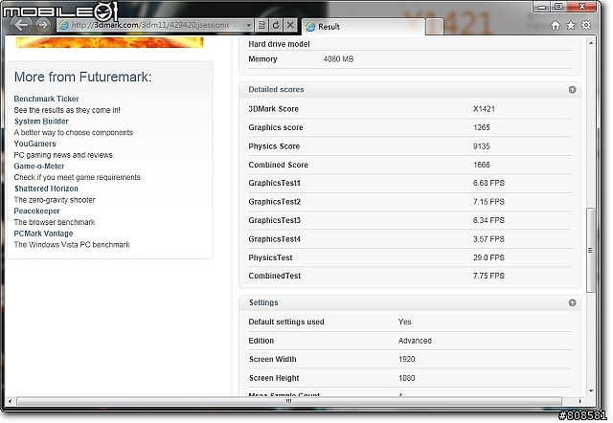Click the vertical scrollbar thumb
613x423 pixels.
tap(591, 250)
